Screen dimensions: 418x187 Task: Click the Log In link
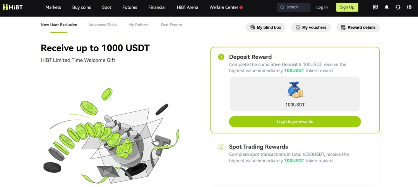(x=322, y=7)
